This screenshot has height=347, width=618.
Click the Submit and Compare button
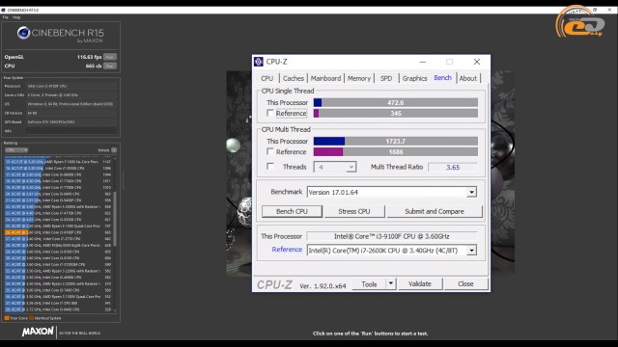click(435, 212)
